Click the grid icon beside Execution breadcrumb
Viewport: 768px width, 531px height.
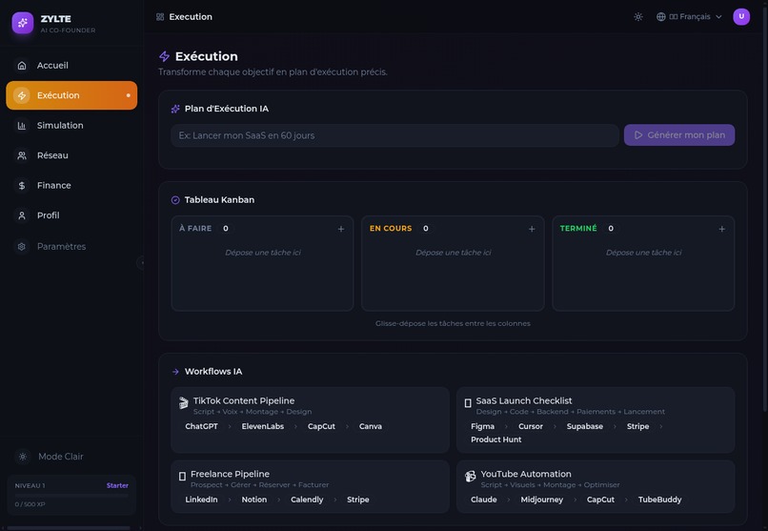click(x=160, y=16)
